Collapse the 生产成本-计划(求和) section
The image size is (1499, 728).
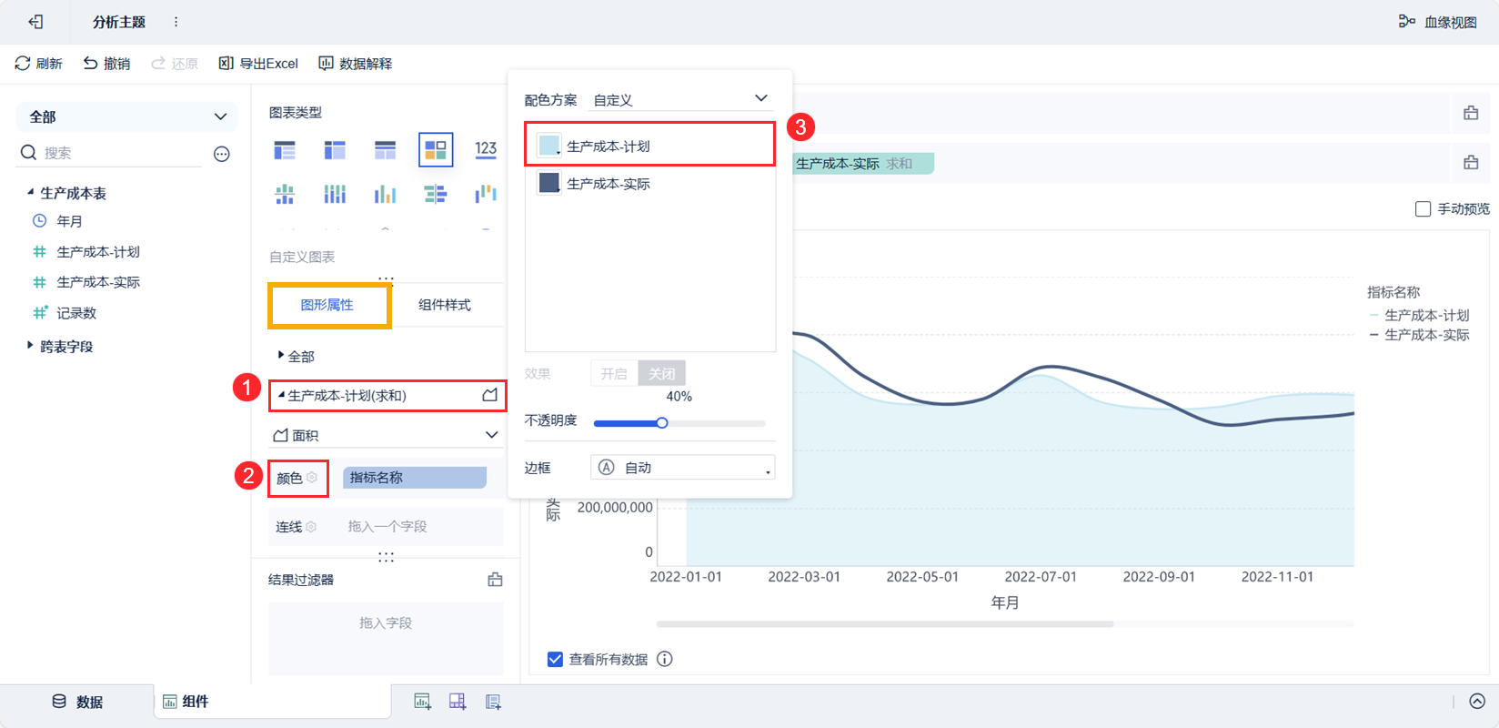point(281,395)
